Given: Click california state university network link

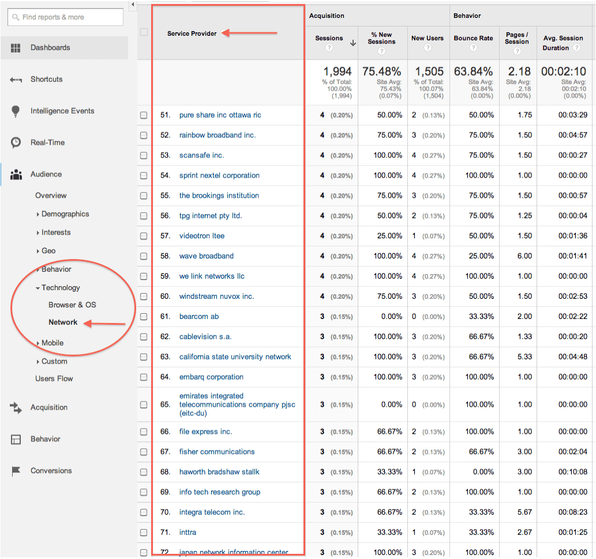Looking at the screenshot, I should (x=235, y=357).
